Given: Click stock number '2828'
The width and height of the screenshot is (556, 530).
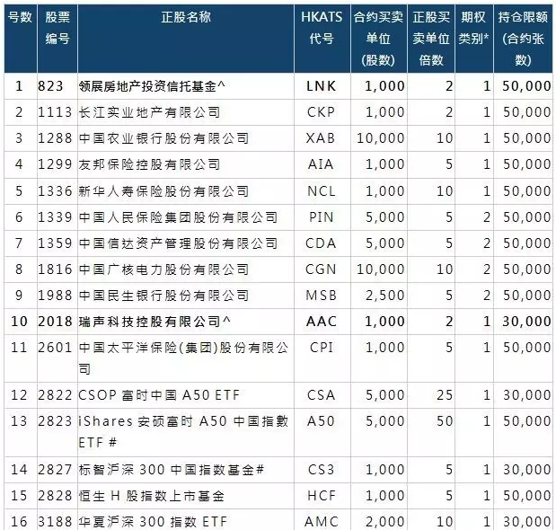Looking at the screenshot, I should 55,496.
